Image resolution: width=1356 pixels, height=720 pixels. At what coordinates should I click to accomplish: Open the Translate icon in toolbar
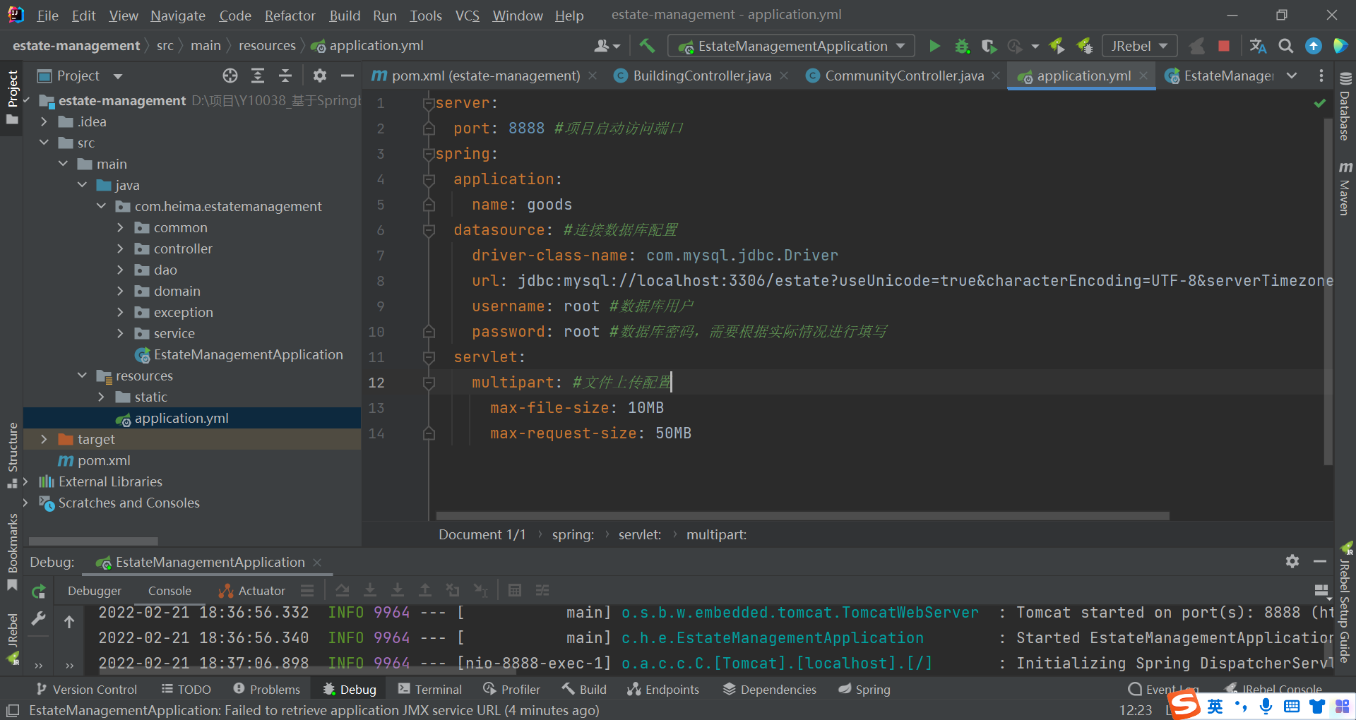1258,46
